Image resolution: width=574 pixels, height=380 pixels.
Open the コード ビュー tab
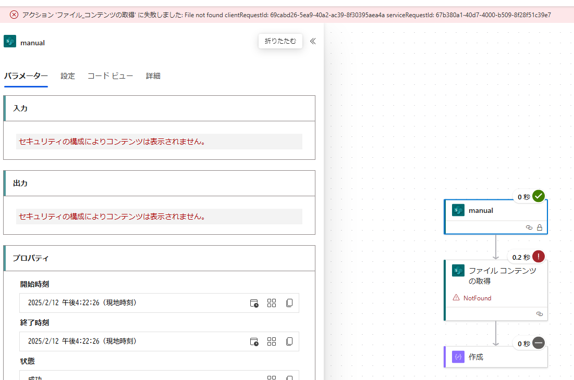[110, 76]
